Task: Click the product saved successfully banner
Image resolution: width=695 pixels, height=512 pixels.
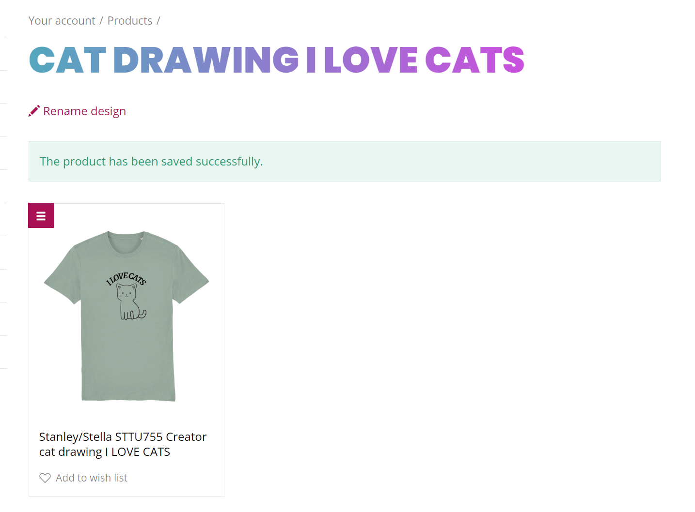Action: [x=345, y=162]
